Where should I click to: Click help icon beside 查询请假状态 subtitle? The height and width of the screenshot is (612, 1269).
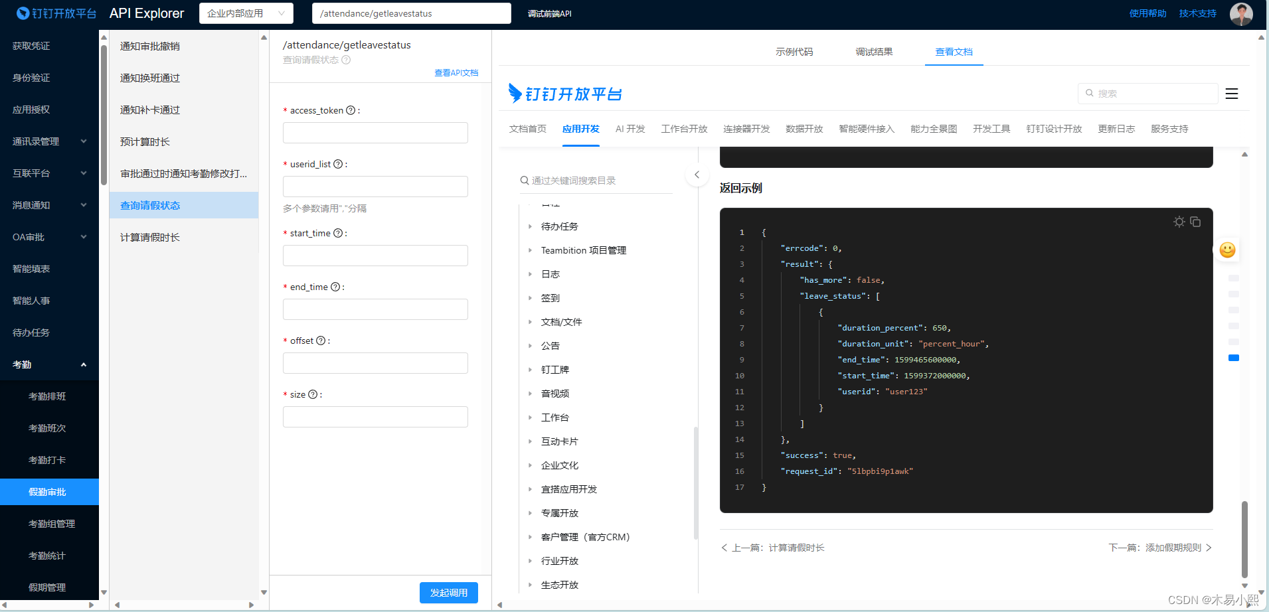[346, 60]
